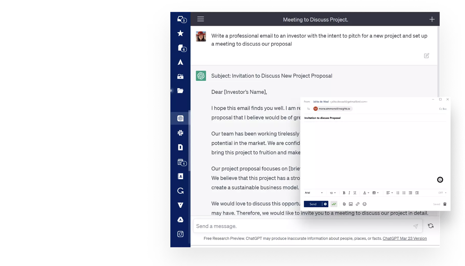Click the Grammarly badge in compose window

[x=440, y=180]
